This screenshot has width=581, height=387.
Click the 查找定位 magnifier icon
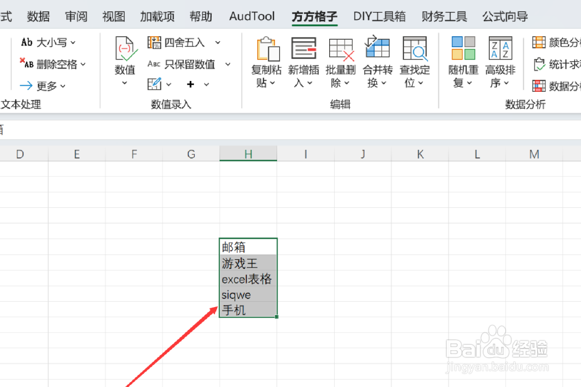point(415,48)
